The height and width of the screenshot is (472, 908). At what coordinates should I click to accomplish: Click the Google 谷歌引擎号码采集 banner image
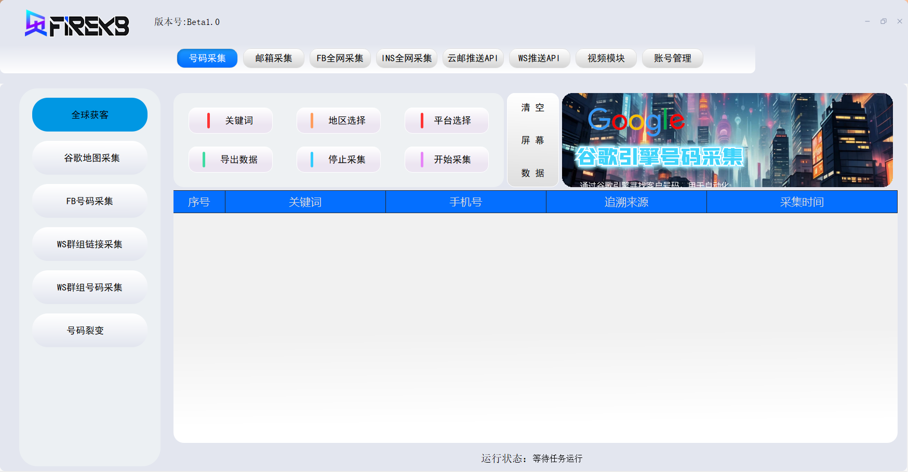727,140
